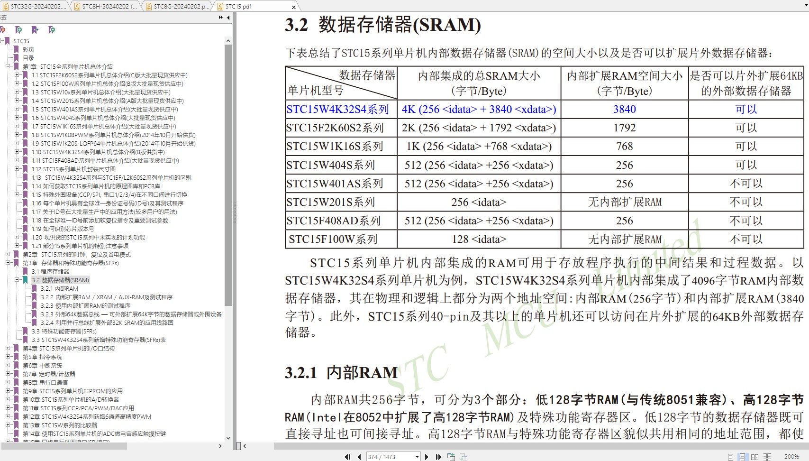The height and width of the screenshot is (461, 809).
Task: Open bookmark 第13章 STC15W系列的比较器
Action: (x=60, y=425)
